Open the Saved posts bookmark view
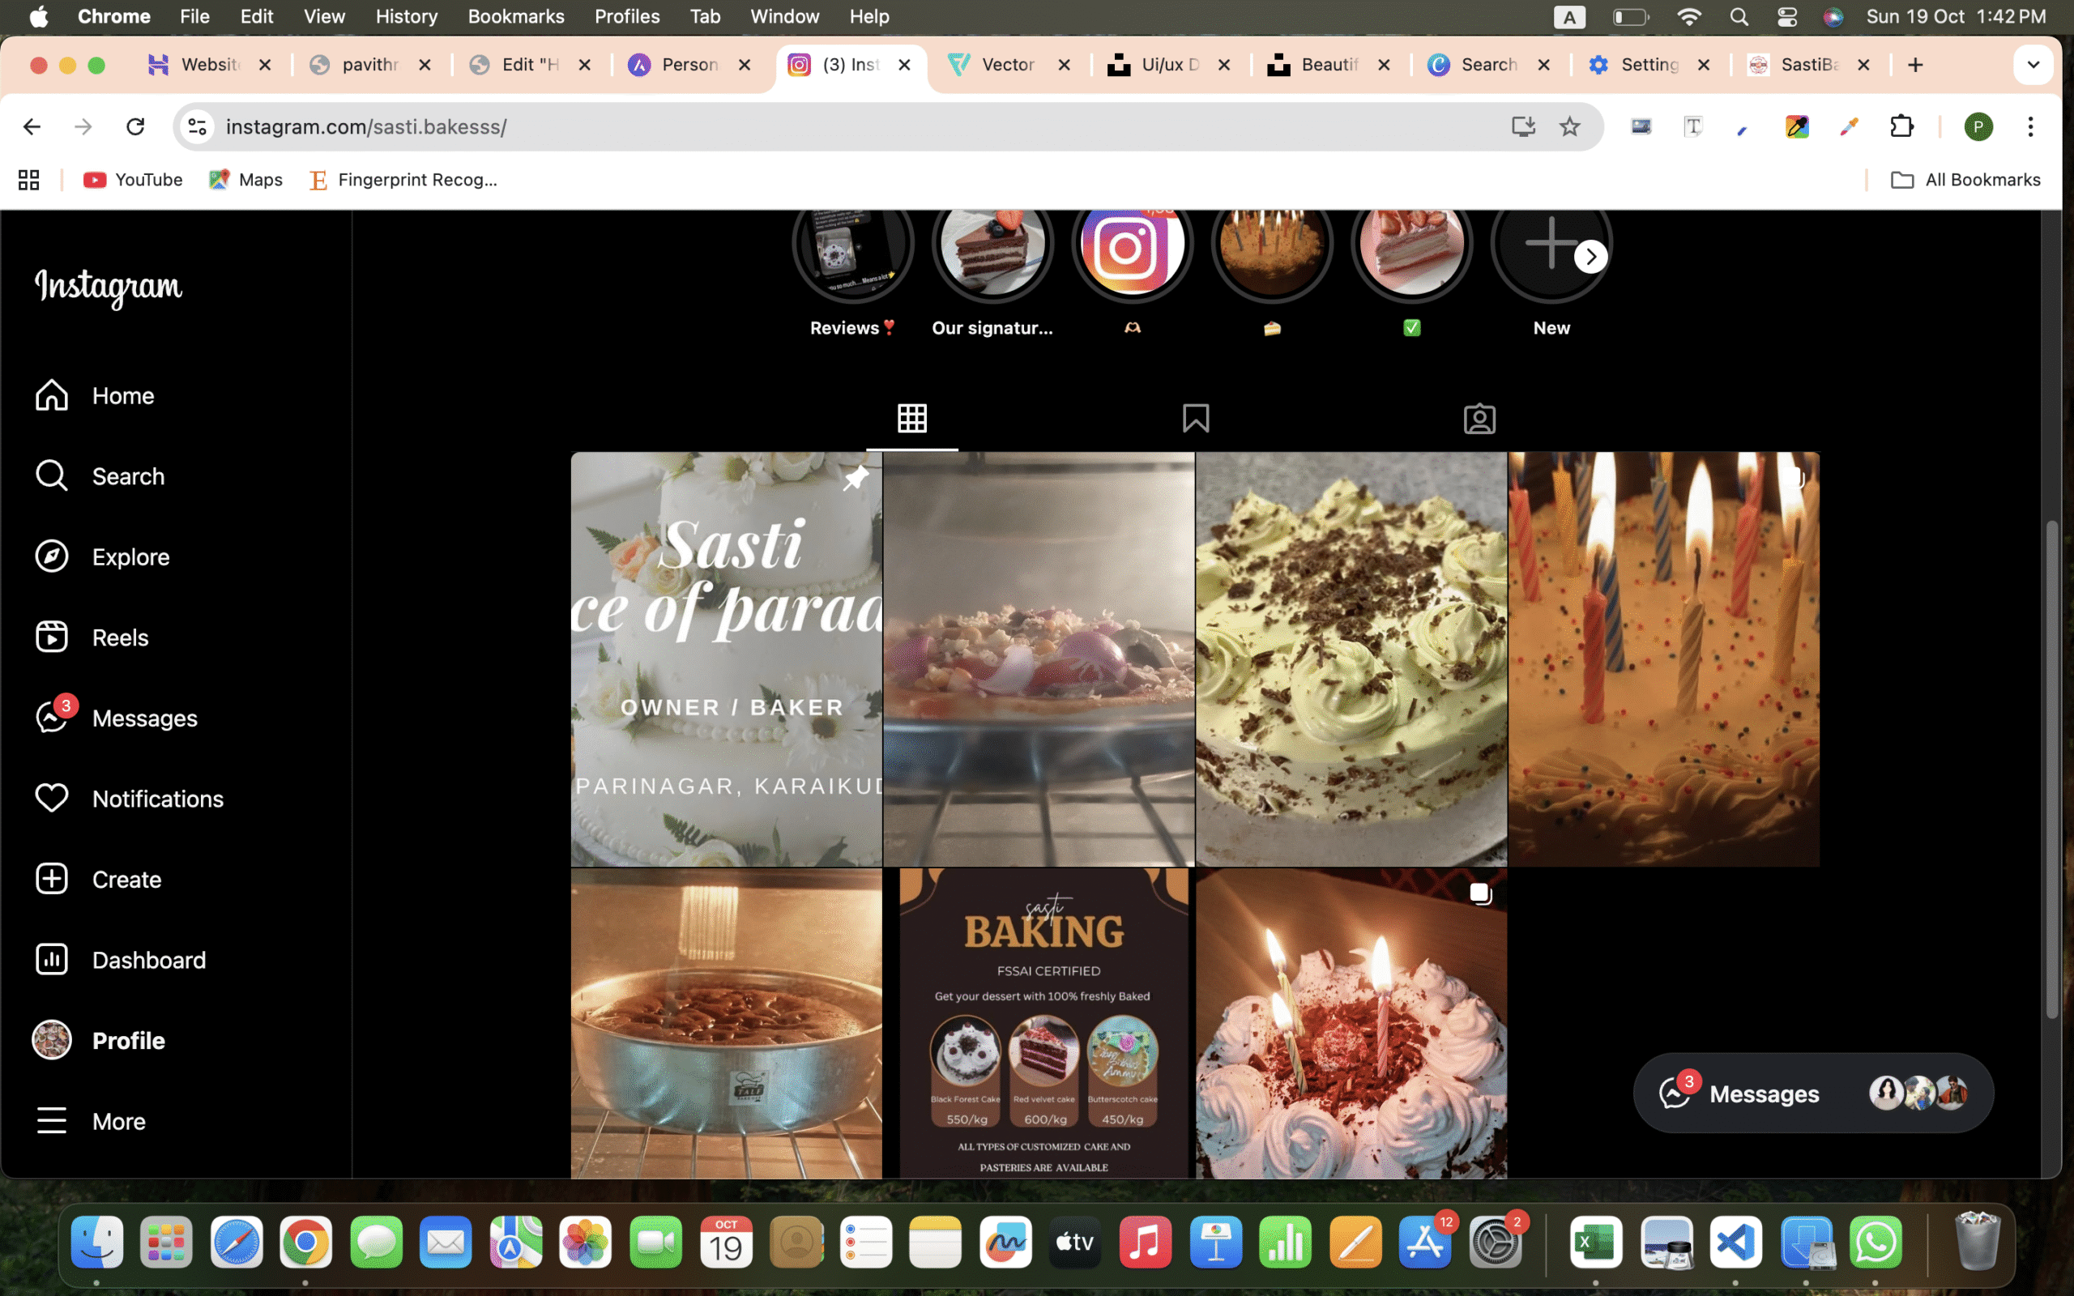The height and width of the screenshot is (1296, 2074). 1196,419
